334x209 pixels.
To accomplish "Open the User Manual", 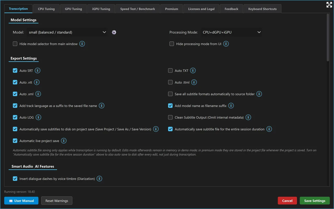I will click(21, 201).
